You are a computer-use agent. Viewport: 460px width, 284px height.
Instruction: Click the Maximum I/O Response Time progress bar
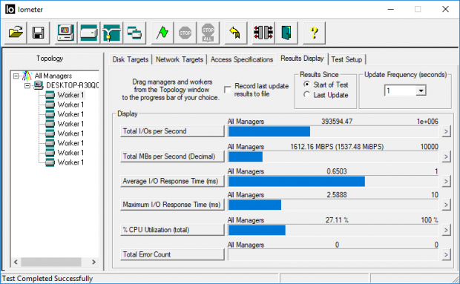tap(333, 205)
